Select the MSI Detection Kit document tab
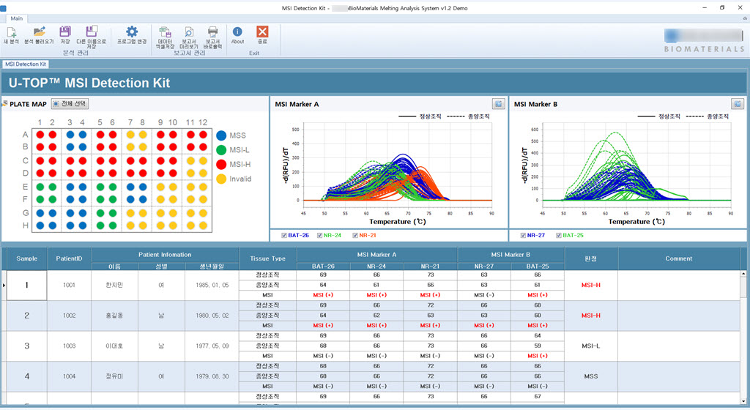 26,64
